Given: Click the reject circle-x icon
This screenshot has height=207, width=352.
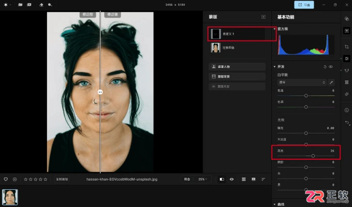Looking at the screenshot, I should pos(14,179).
